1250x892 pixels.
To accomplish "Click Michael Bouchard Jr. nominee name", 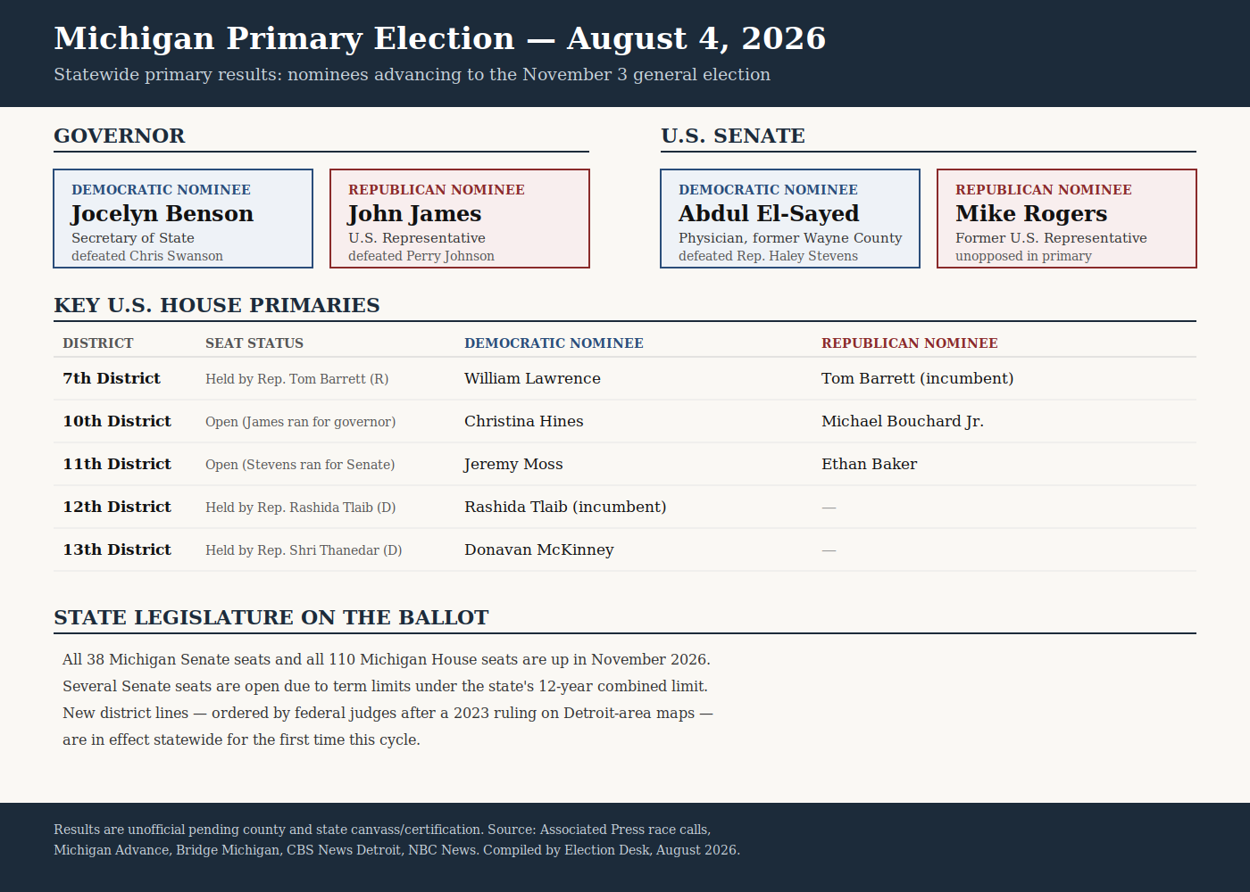I will click(903, 421).
